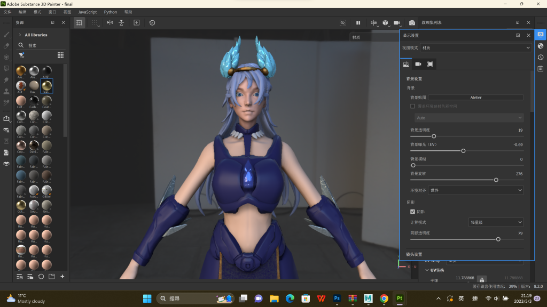Expand the All libraries tree
The image size is (547, 307).
pyautogui.click(x=20, y=35)
